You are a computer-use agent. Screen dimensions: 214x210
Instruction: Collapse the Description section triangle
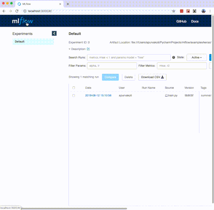[70, 49]
